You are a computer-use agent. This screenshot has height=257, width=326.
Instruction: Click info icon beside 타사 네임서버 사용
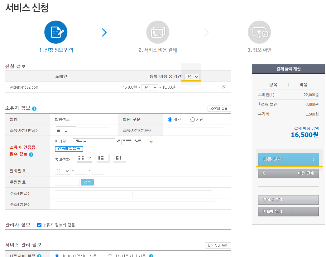(x=151, y=256)
